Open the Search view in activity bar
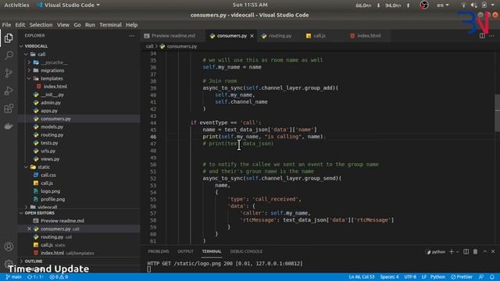Screen dimensions: 500x281 (9, 55)
